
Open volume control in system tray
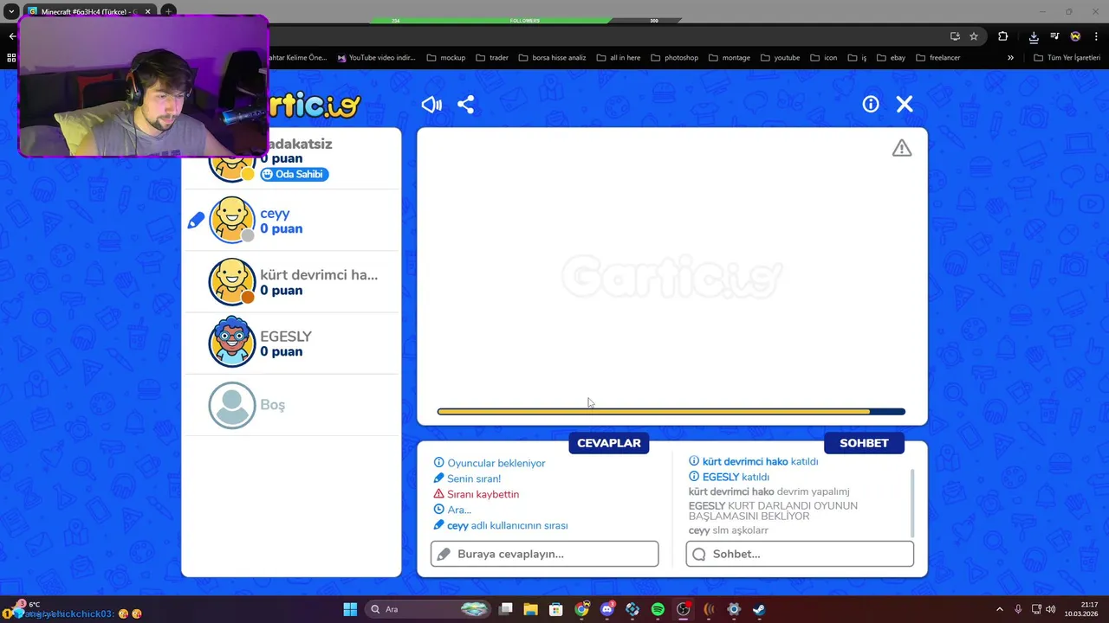(x=1051, y=609)
